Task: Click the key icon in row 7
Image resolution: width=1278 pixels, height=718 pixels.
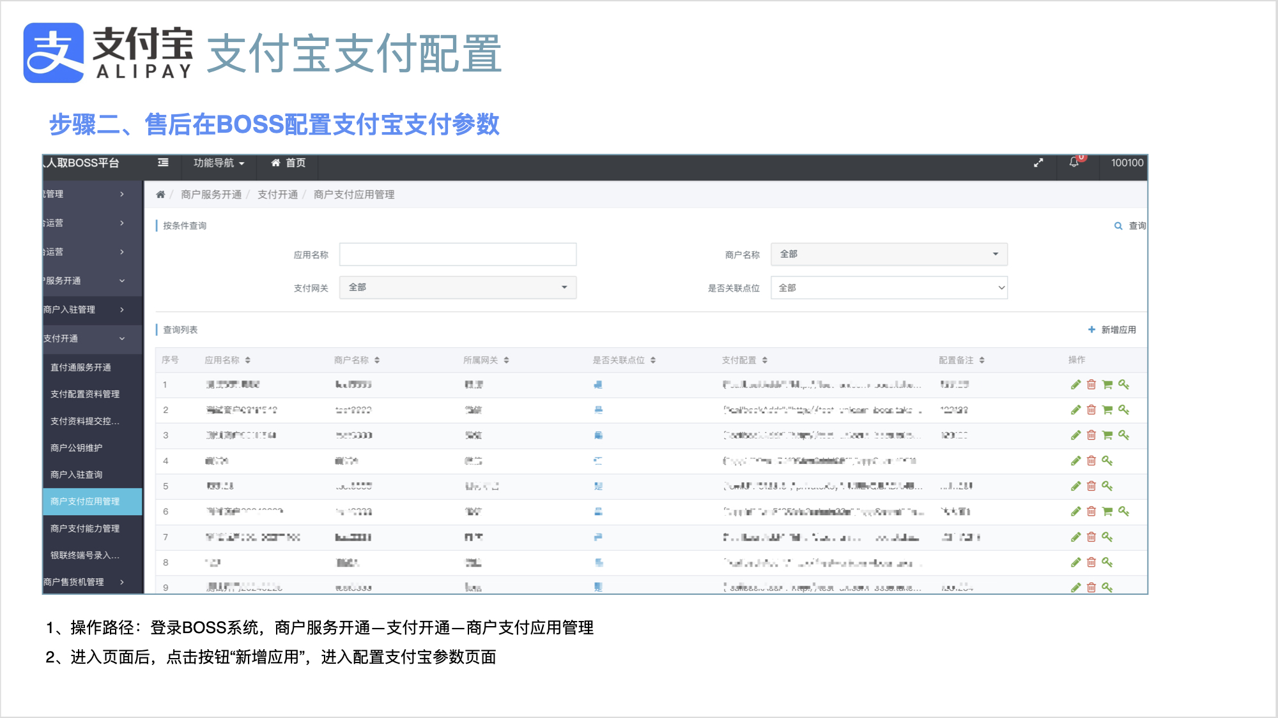Action: [1107, 537]
